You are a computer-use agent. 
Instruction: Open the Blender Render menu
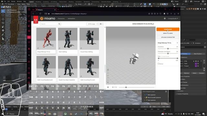pyautogui.click(x=13, y=1)
